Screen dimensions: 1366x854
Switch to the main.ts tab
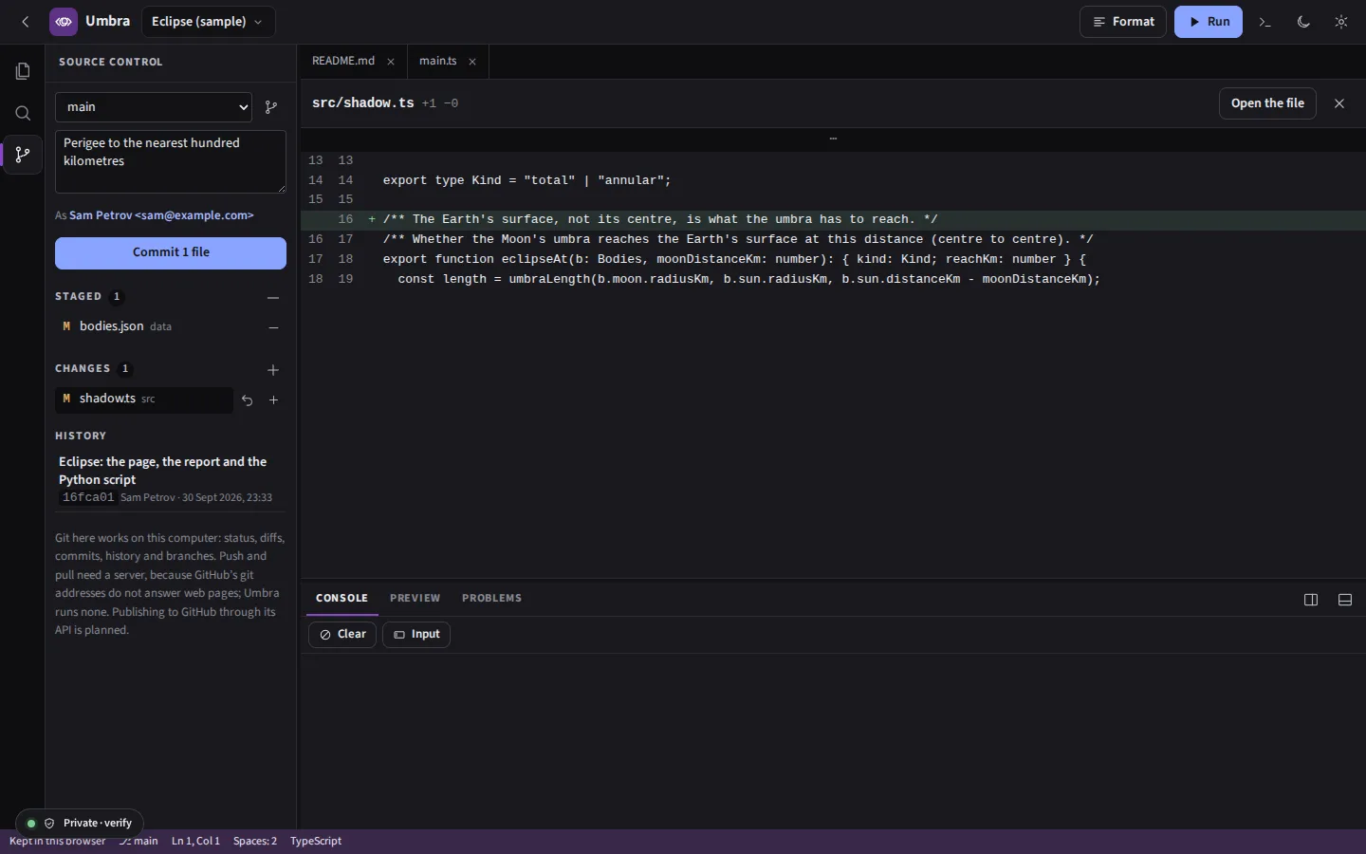click(438, 61)
